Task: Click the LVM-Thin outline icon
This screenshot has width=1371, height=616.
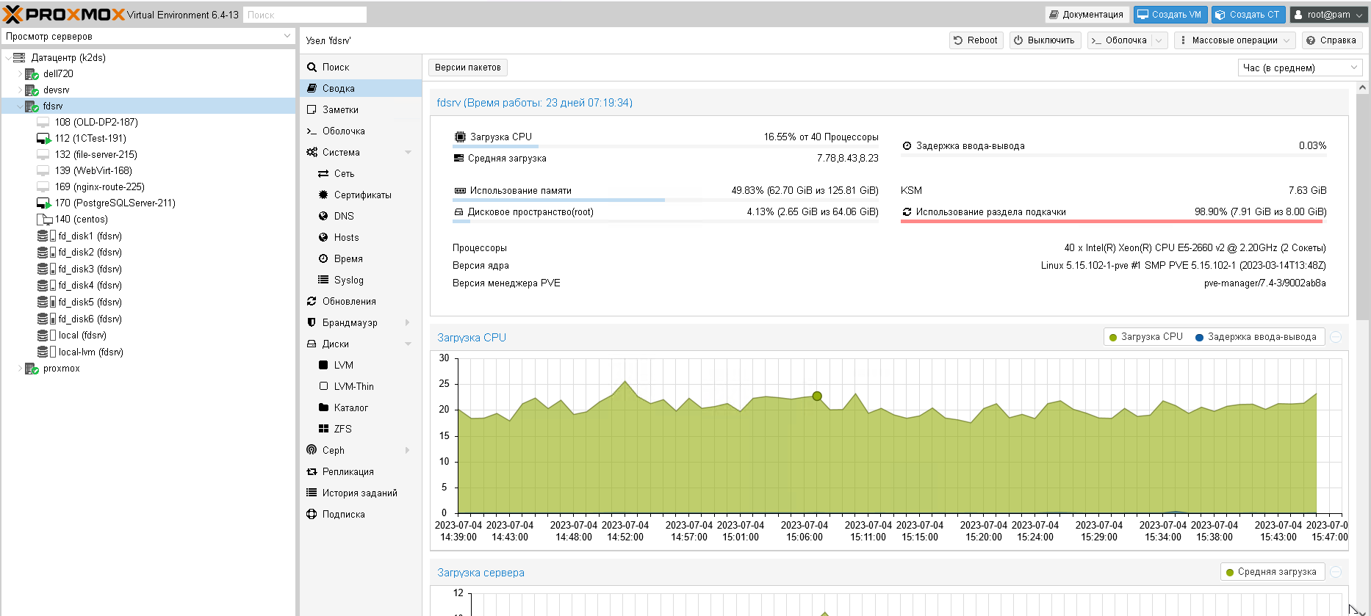Action: click(323, 387)
